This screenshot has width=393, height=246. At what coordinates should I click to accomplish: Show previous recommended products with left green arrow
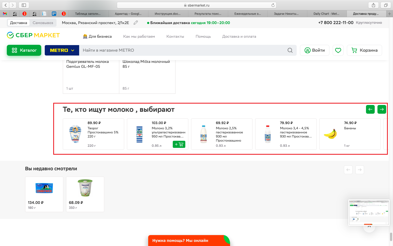click(x=370, y=109)
